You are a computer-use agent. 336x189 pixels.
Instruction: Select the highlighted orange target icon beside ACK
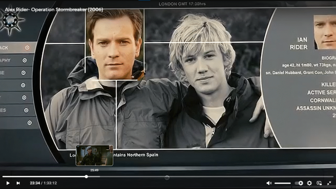click(x=27, y=48)
